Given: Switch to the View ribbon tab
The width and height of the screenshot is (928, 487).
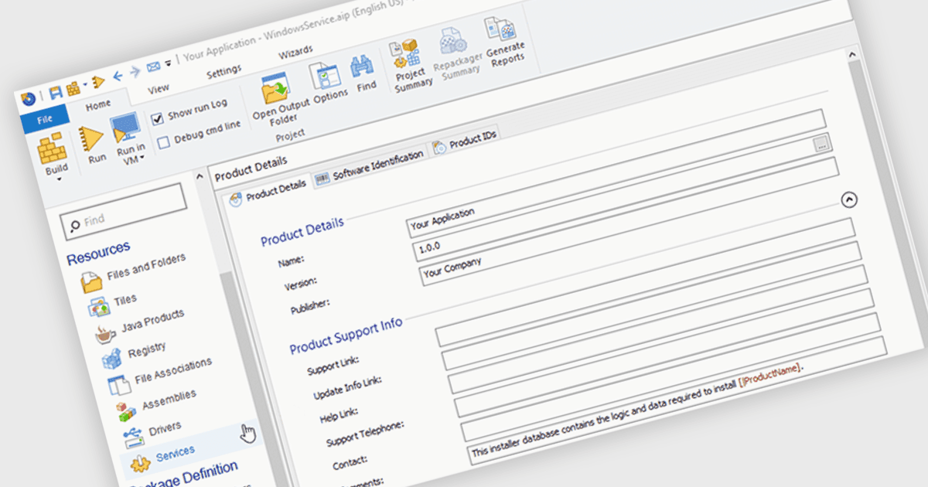Looking at the screenshot, I should (159, 88).
